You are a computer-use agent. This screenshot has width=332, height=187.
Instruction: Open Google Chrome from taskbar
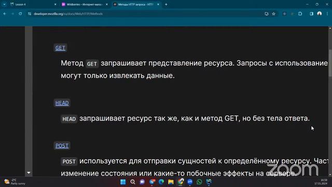point(181,182)
